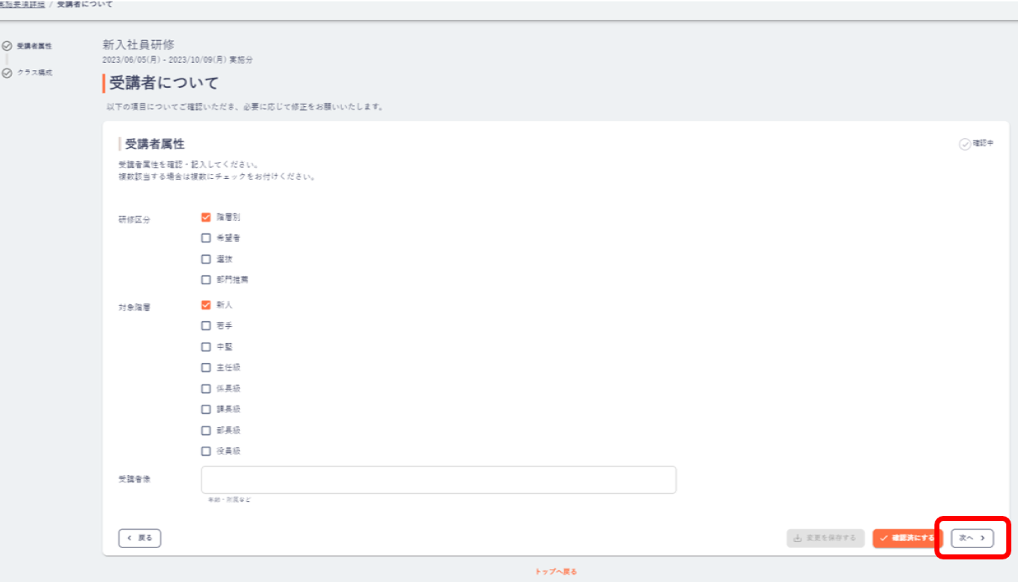Click the right chevron on 次へ button

pyautogui.click(x=982, y=538)
